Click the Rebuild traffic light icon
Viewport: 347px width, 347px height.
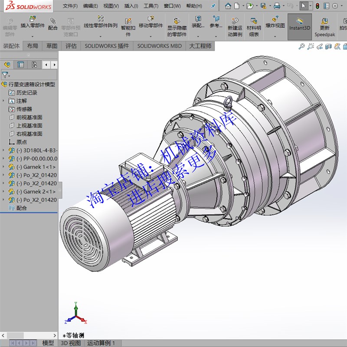coord(318,6)
